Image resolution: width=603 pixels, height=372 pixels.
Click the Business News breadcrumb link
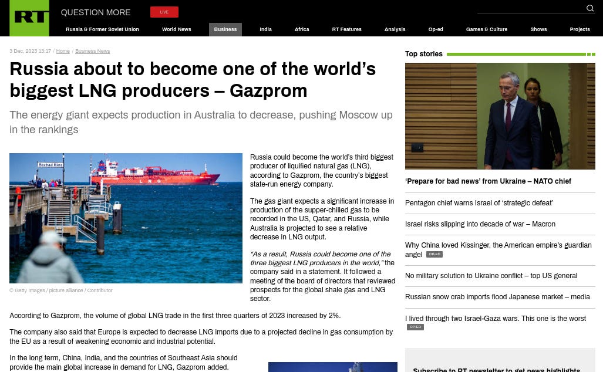click(x=92, y=51)
